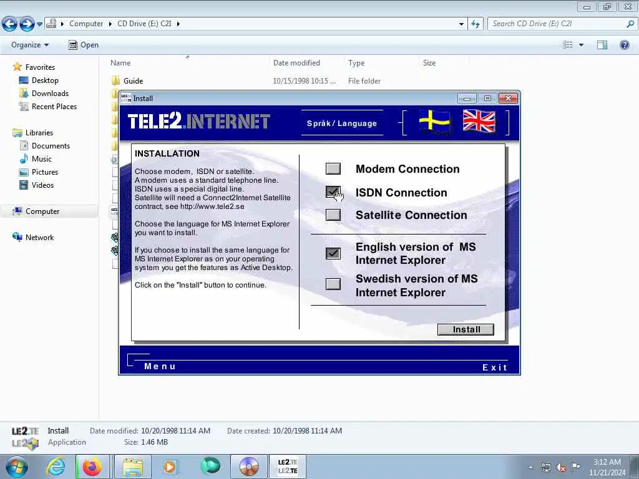Open the Menu link in installer
The image size is (639, 479).
click(160, 366)
